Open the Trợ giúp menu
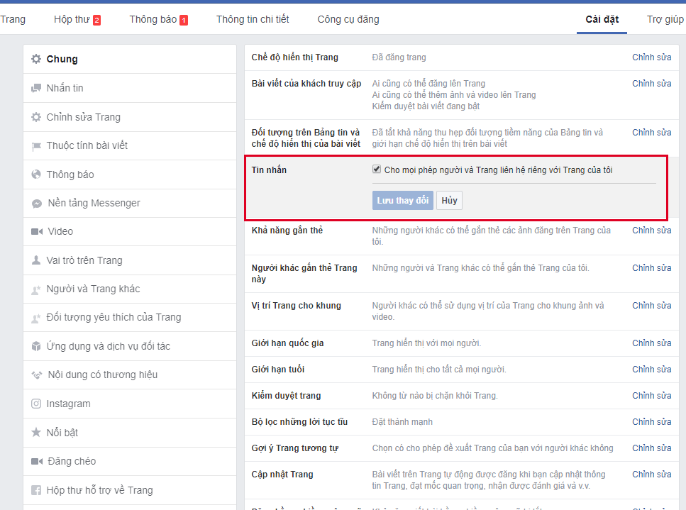The width and height of the screenshot is (686, 510). [665, 19]
